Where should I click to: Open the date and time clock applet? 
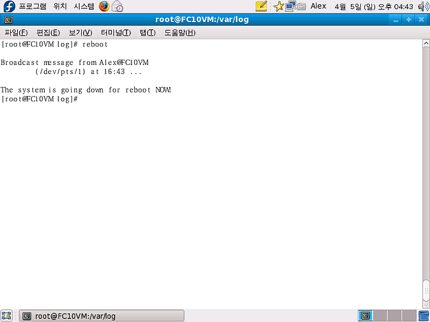(374, 7)
